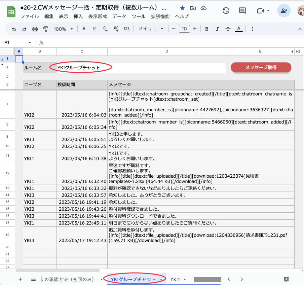This screenshot has height=285, width=304.
Task: Open version history clock icon
Action: coord(226,11)
